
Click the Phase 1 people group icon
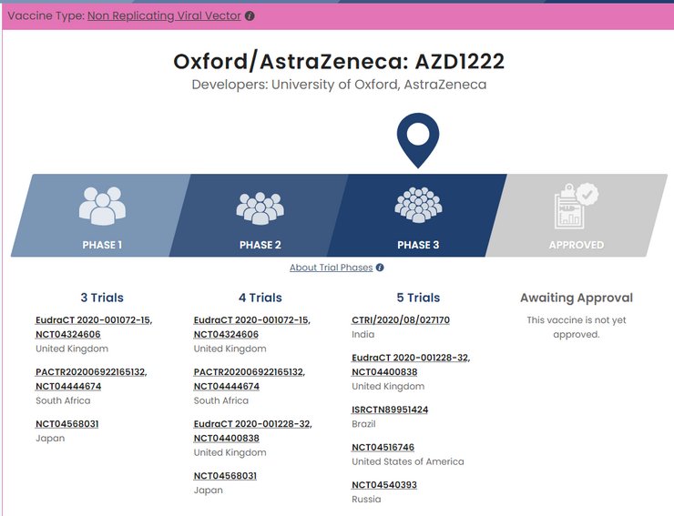(102, 206)
